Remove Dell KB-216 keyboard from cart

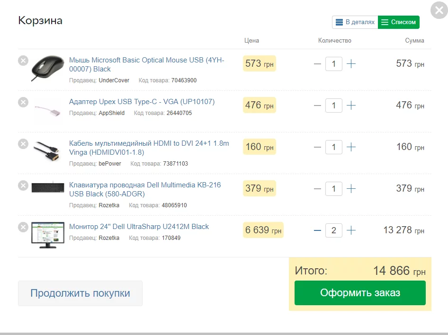(23, 185)
